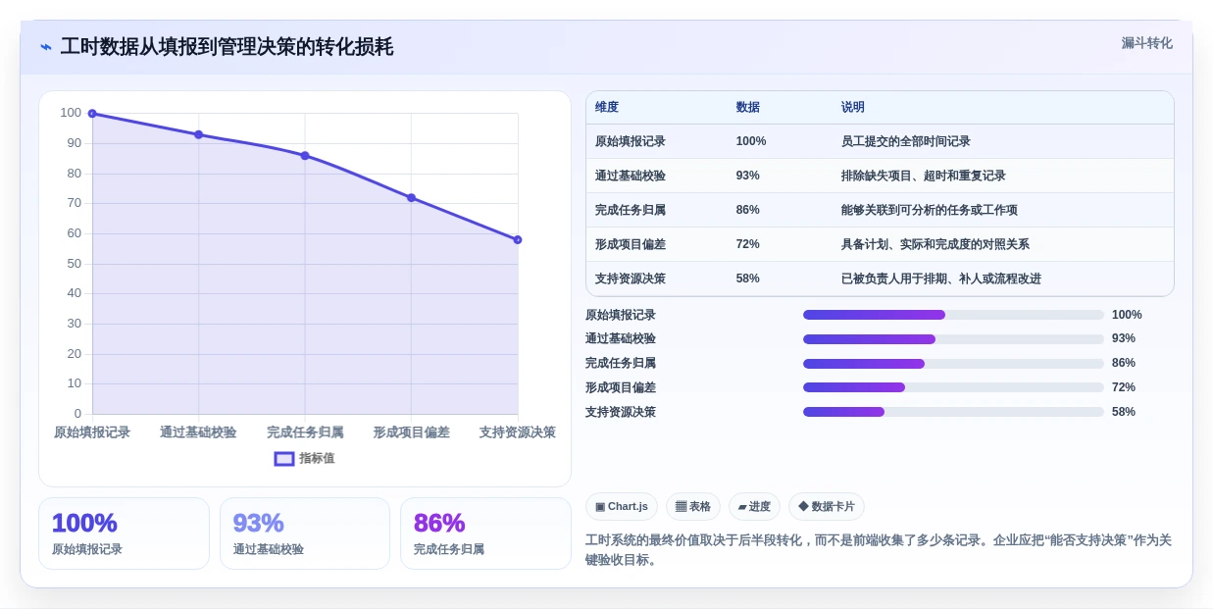Click the 完成任务归属 progress bar

click(x=953, y=364)
